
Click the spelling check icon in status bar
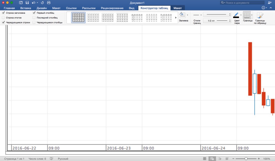click(51, 159)
